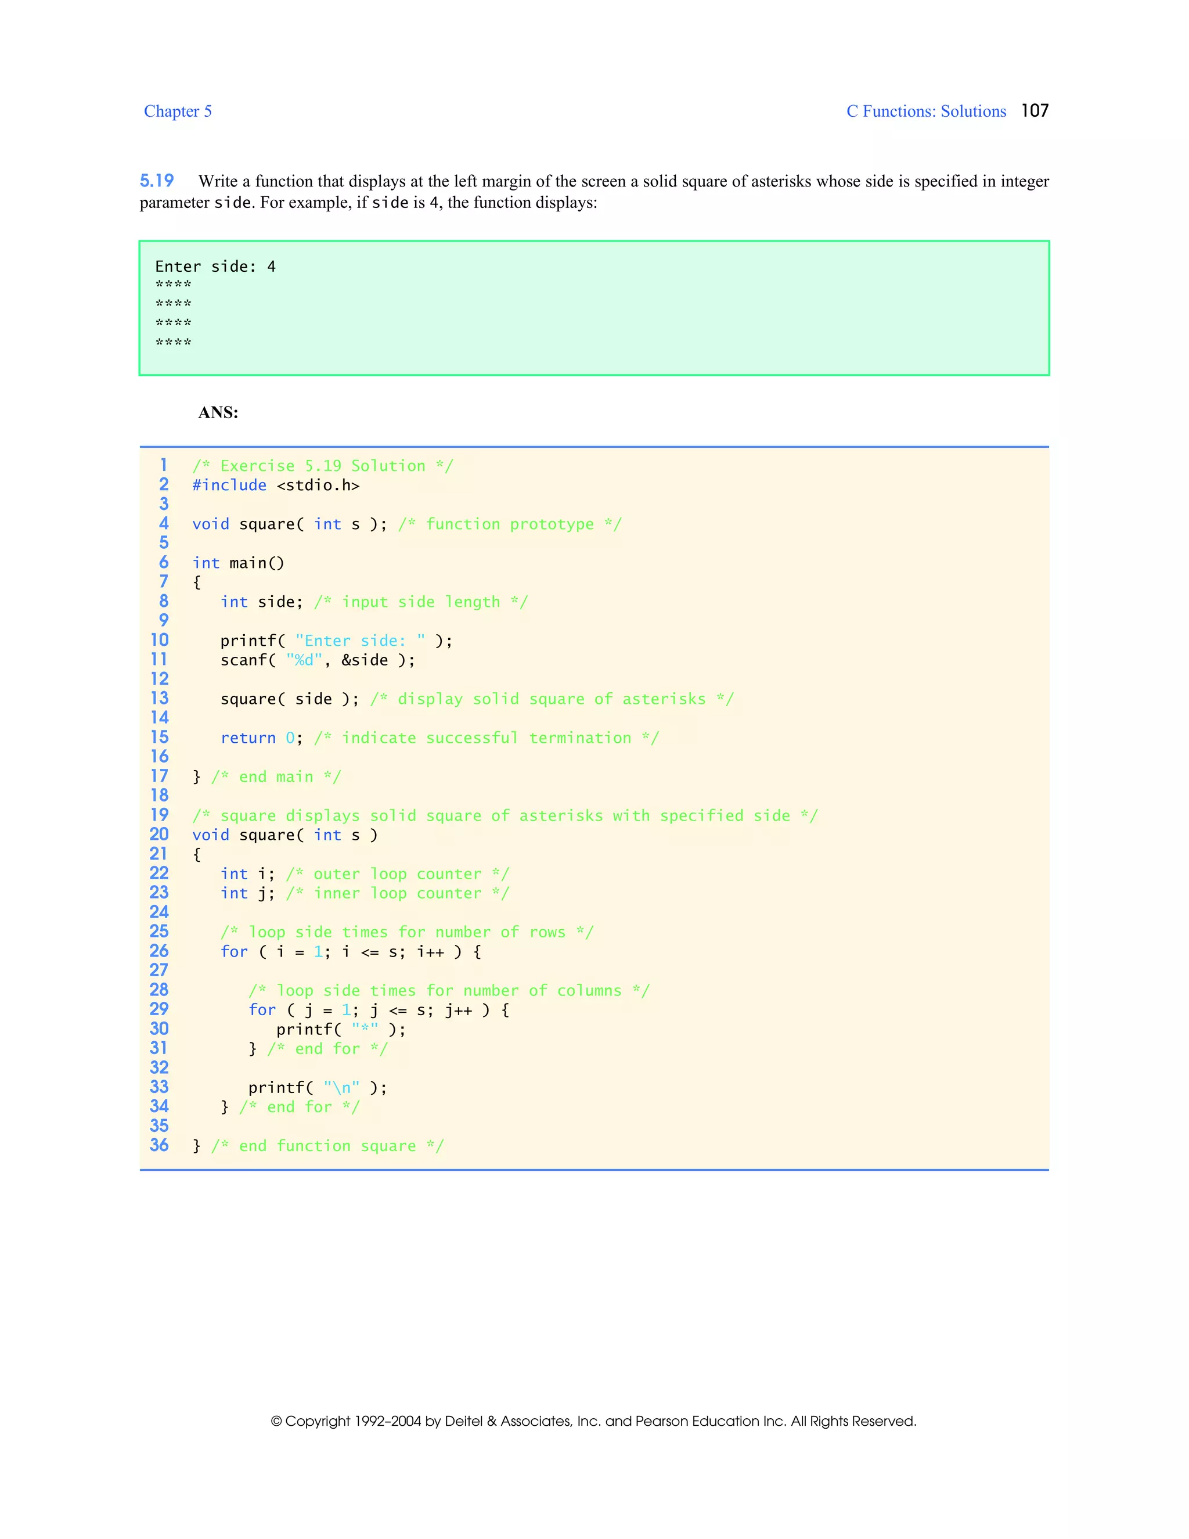Image resolution: width=1189 pixels, height=1539 pixels.
Task: Click the 'C Functions: Solutions' header
Action: tap(926, 112)
